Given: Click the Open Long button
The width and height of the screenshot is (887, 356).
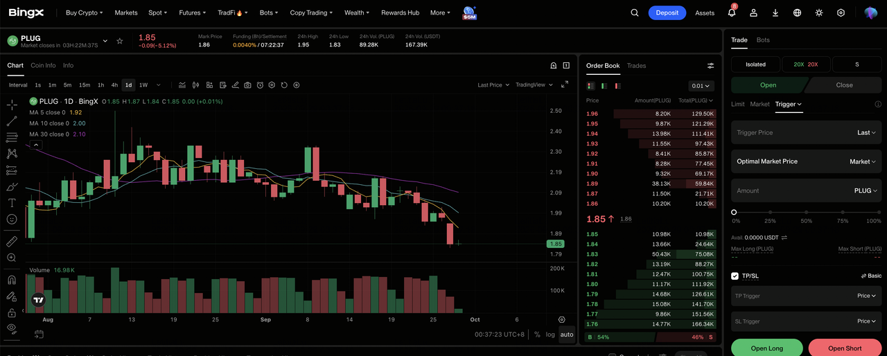Looking at the screenshot, I should point(767,348).
